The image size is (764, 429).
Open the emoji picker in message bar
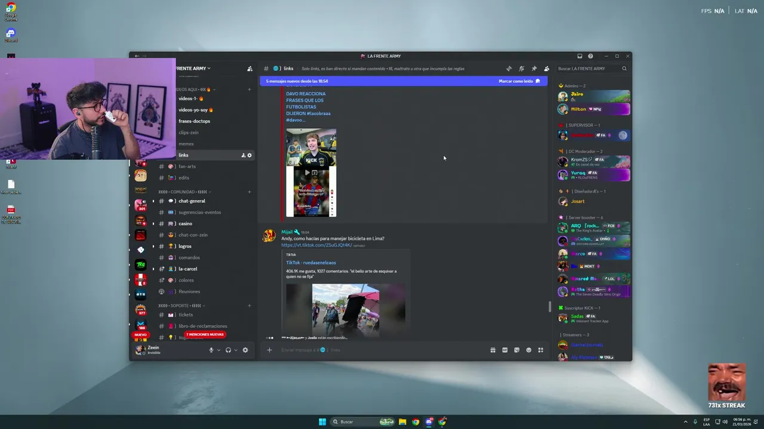click(529, 350)
